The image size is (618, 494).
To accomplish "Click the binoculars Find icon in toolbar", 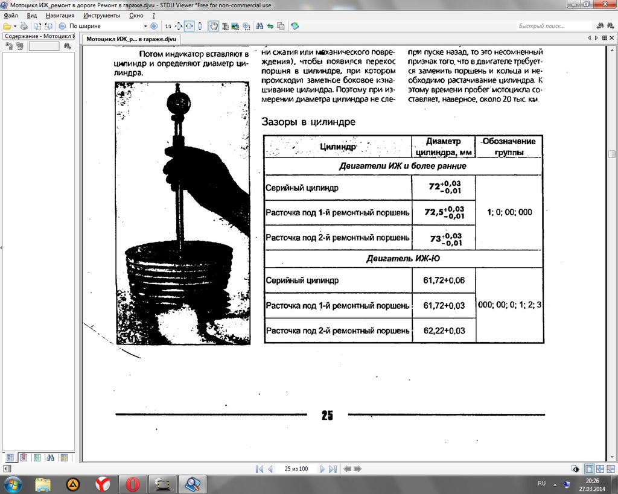I will [x=259, y=26].
